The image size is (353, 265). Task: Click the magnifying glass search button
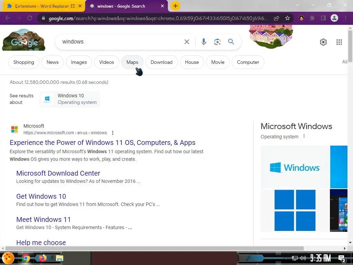click(231, 42)
